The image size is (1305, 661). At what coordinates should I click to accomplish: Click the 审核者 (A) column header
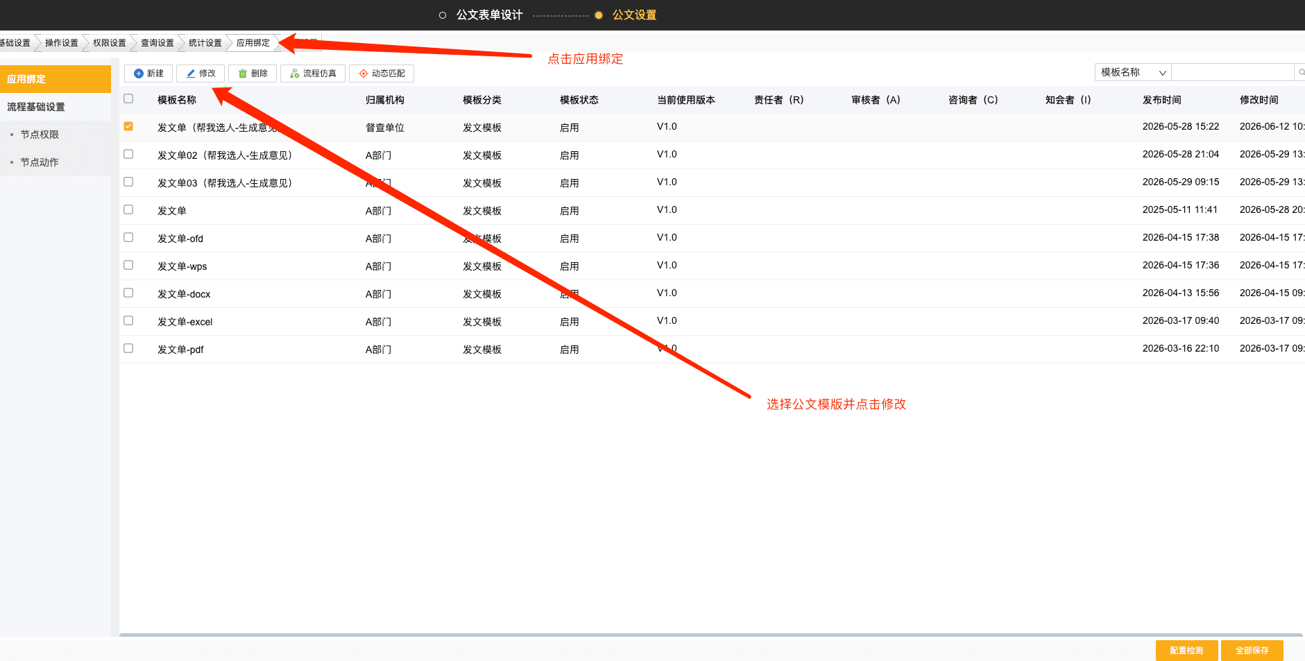click(x=876, y=100)
